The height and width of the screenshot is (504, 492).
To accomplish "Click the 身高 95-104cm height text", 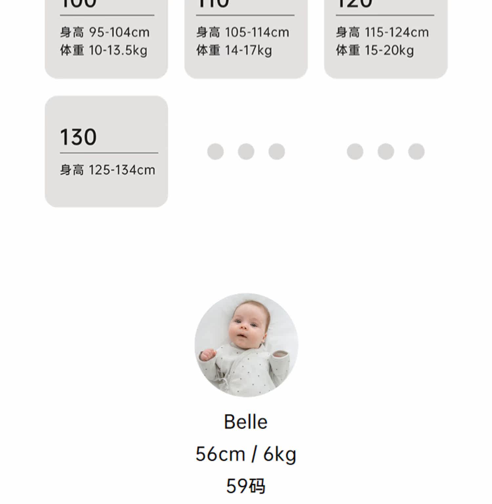I will [105, 32].
